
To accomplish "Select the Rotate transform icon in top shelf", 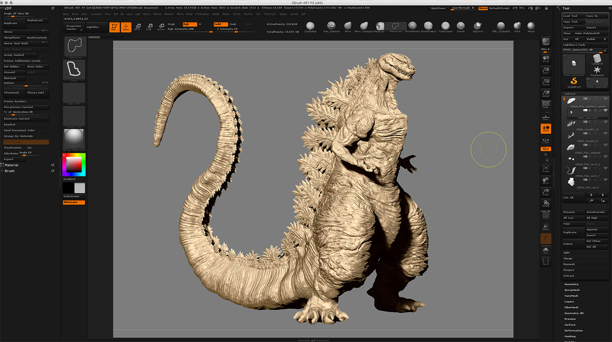I will click(161, 27).
